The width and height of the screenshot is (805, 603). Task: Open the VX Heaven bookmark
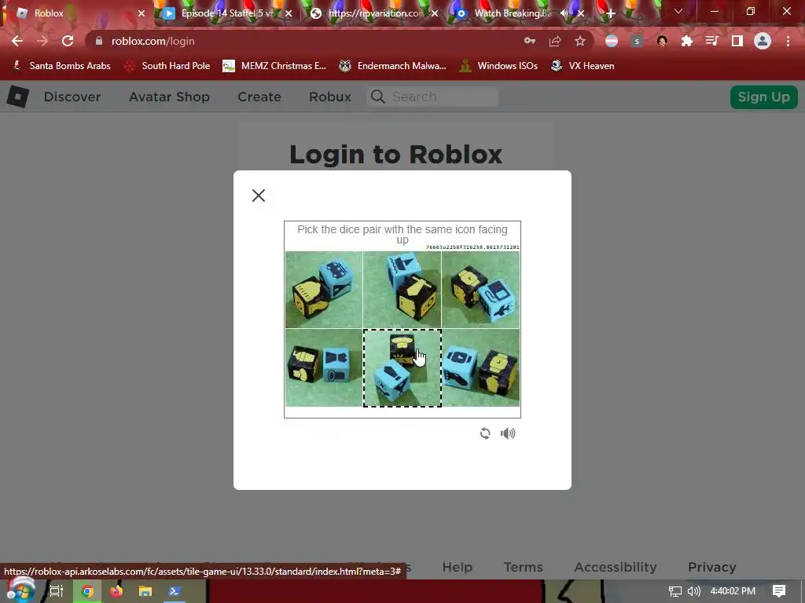583,66
